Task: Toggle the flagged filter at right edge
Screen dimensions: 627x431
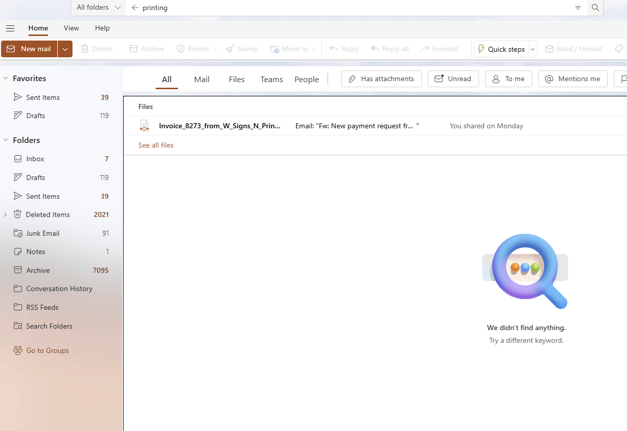Action: 621,79
